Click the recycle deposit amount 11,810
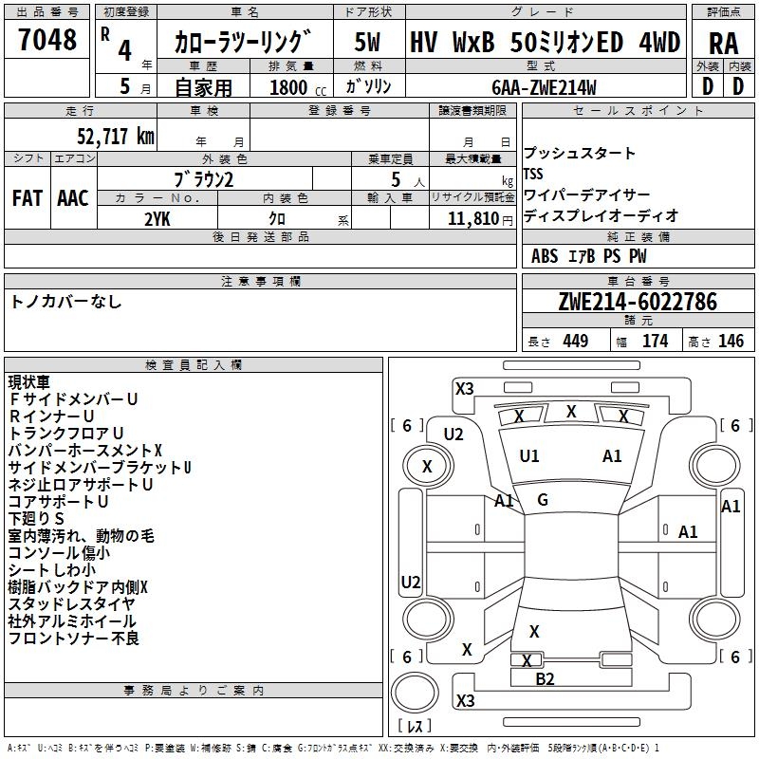Image resolution: width=759 pixels, height=759 pixels. 472,219
